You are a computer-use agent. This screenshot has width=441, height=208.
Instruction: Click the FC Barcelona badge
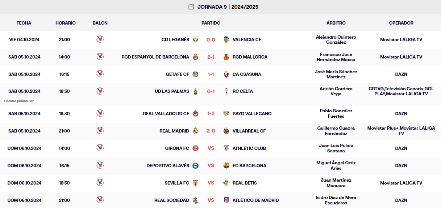click(225, 166)
